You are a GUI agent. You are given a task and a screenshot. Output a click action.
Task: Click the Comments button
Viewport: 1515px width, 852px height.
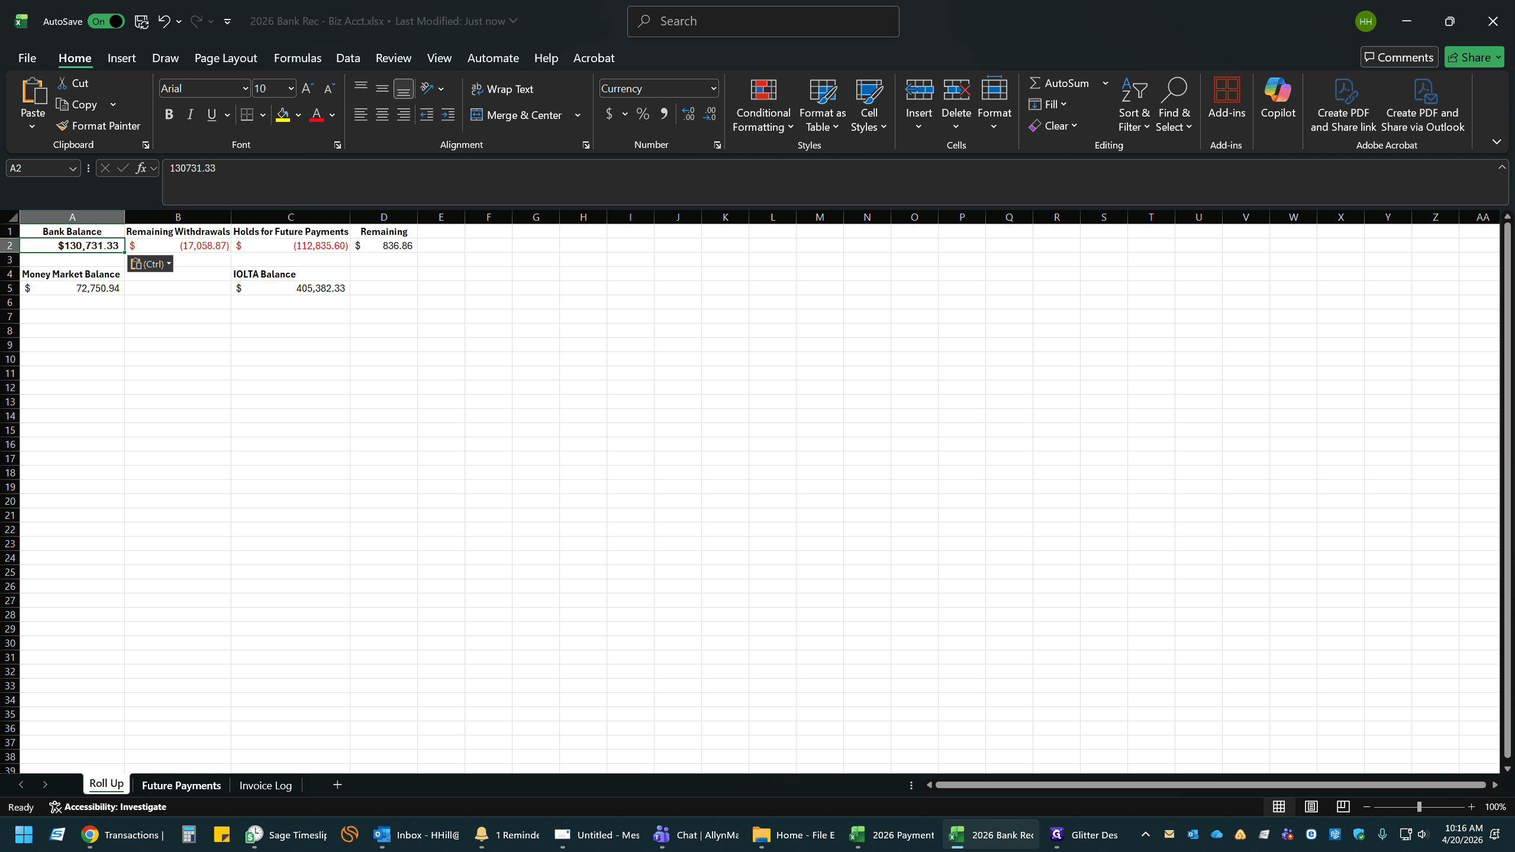click(x=1399, y=57)
